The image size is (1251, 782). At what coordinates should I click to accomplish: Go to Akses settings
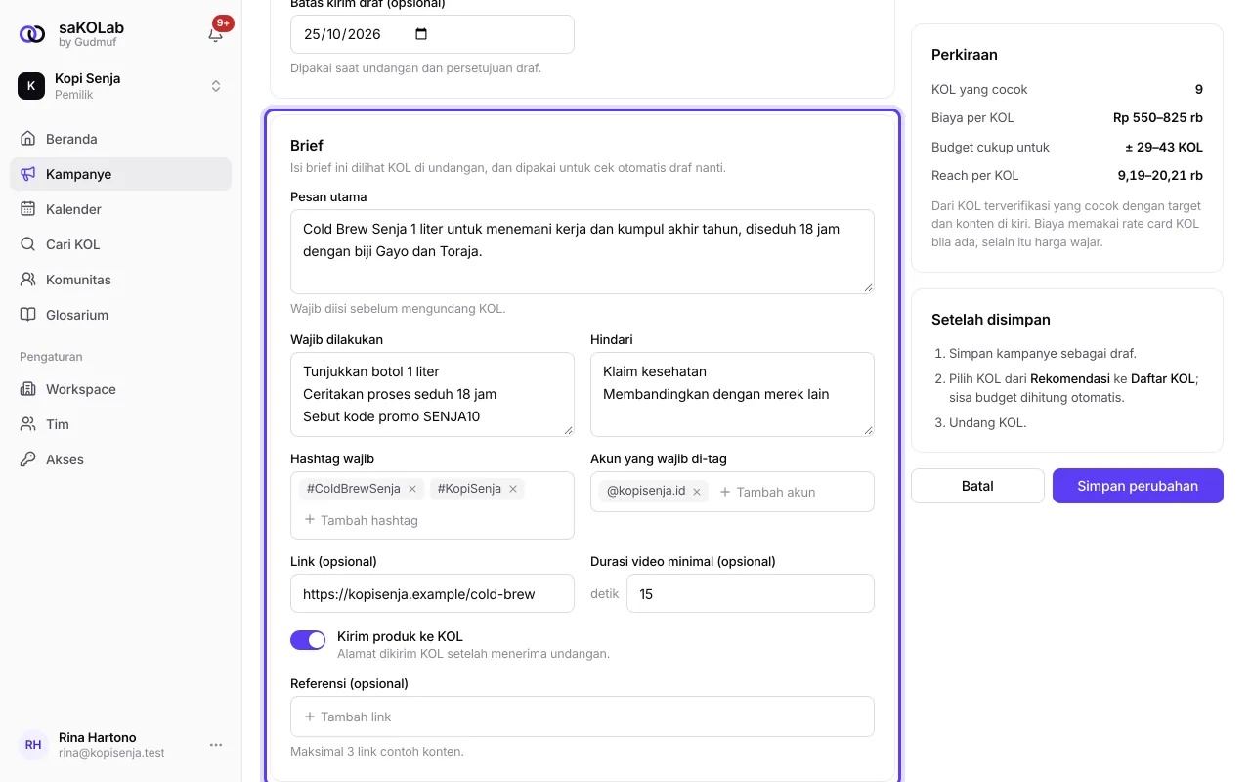point(121,459)
